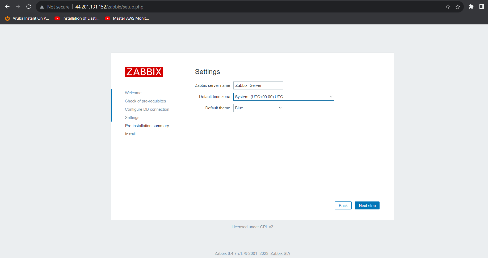The height and width of the screenshot is (258, 488).
Task: Select the Pre-installation summary step
Action: (x=147, y=126)
